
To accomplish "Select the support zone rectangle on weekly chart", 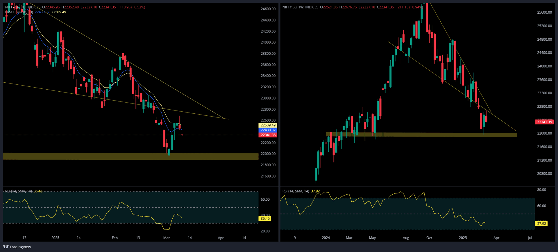I will pyautogui.click(x=421, y=135).
